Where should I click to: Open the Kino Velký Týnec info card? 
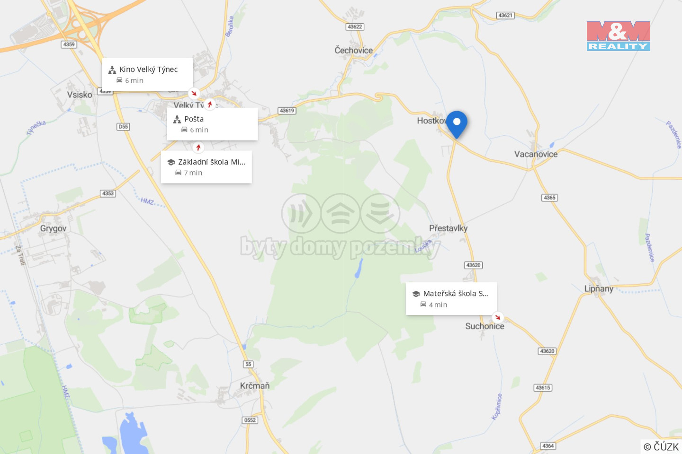click(147, 75)
